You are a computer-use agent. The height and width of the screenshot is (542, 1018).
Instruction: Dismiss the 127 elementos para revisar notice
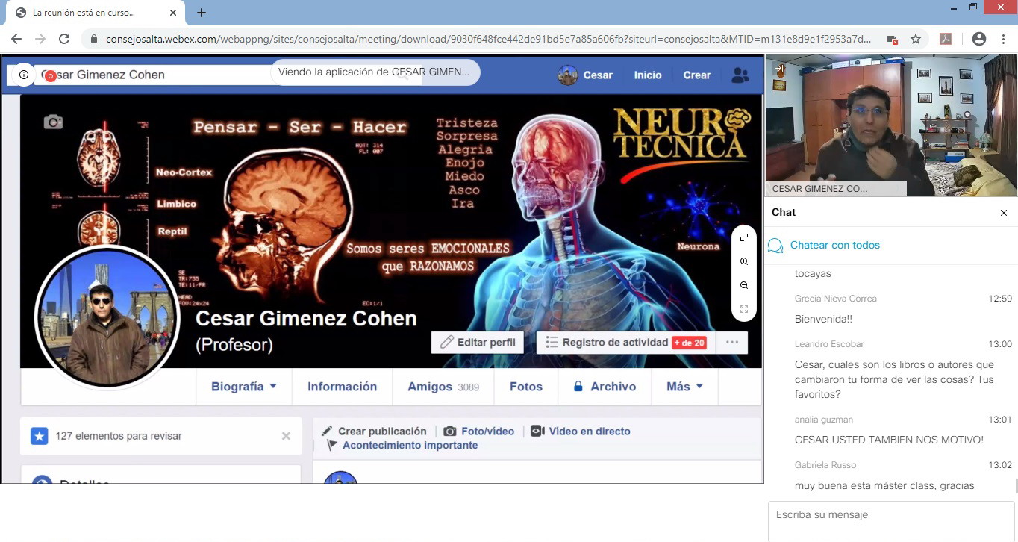pos(286,436)
